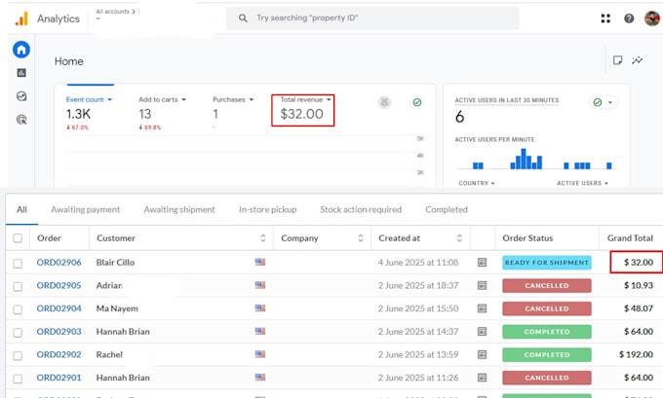Tick the checkbox for order ORD02905
Screen dimensions: 663x398
18,286
